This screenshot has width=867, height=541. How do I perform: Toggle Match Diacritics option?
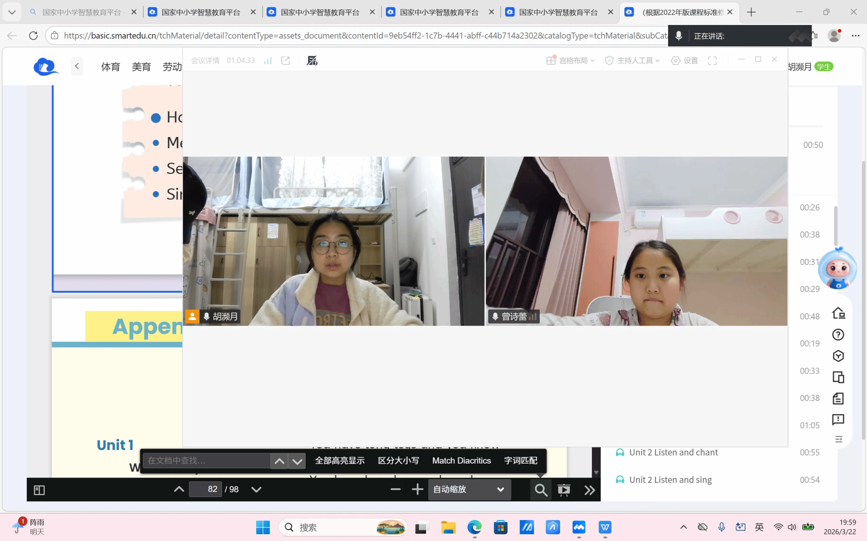461,461
